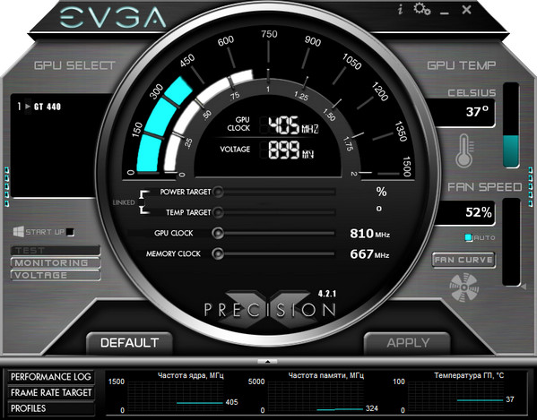Viewport: 537px width, 420px height.
Task: Minimize the Precision X window
Action: pos(445,13)
